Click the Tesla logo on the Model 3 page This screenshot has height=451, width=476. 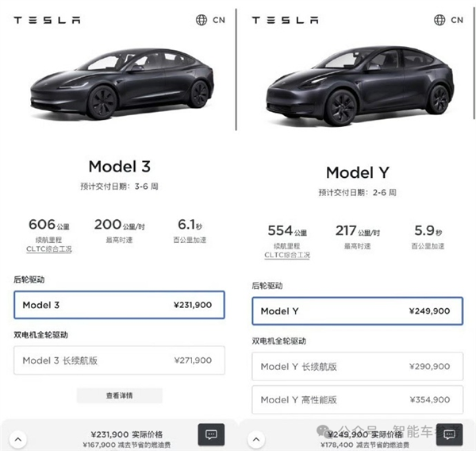pyautogui.click(x=46, y=20)
